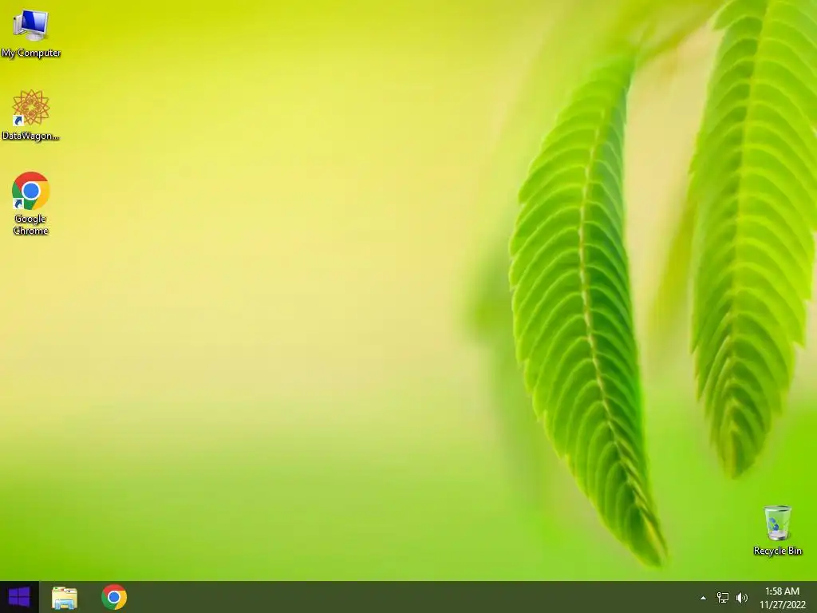
Task: Click the 'Google Chrome' label text
Action: (31, 224)
